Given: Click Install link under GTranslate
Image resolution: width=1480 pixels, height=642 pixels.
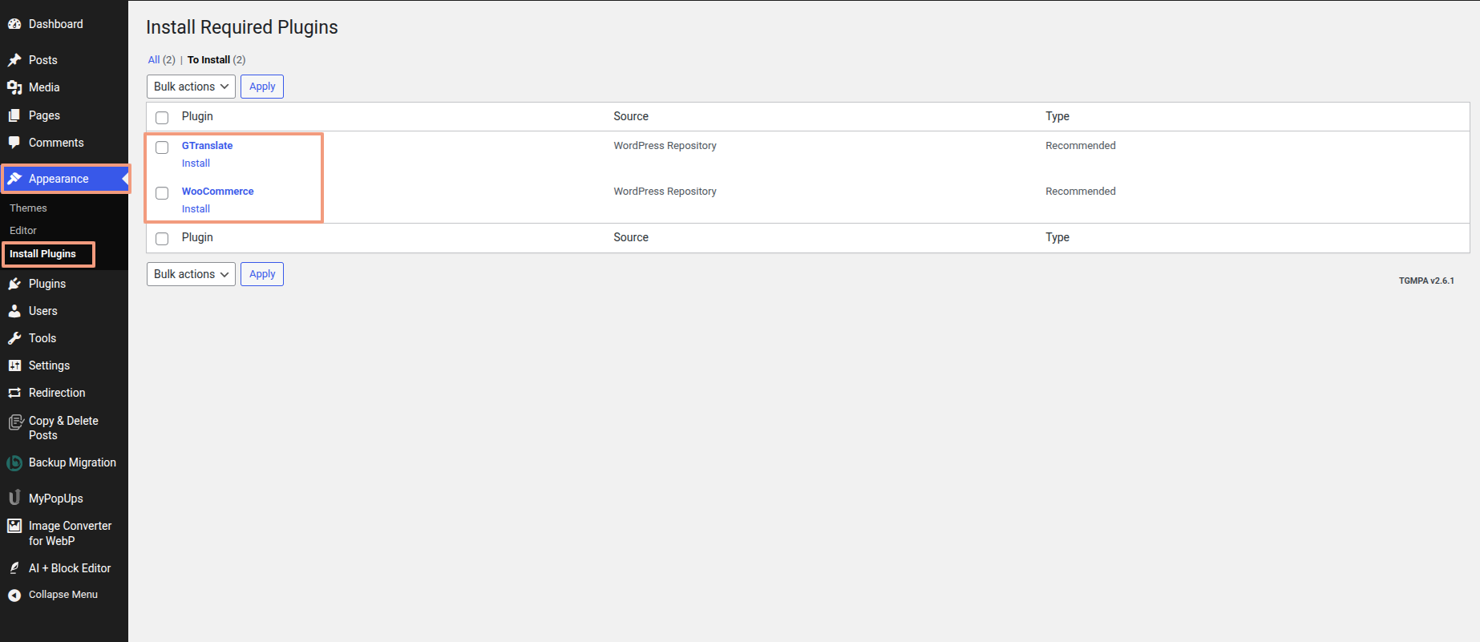Looking at the screenshot, I should point(196,164).
